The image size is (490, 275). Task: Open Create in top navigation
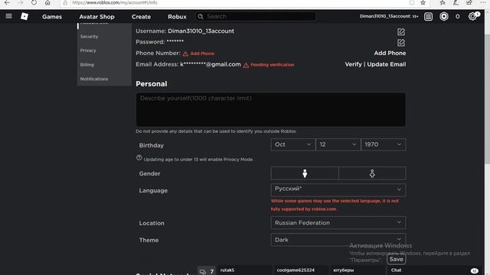(x=141, y=17)
